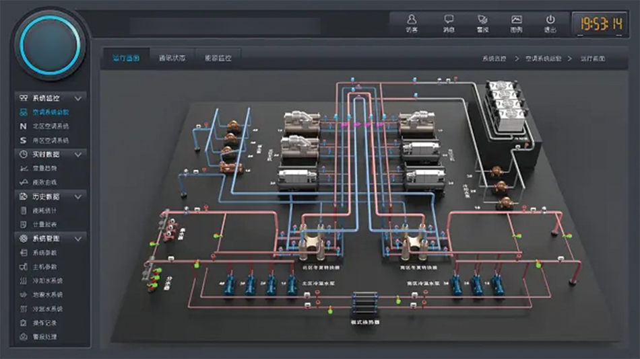Collapse the 系统监控 section chevron

coord(78,98)
